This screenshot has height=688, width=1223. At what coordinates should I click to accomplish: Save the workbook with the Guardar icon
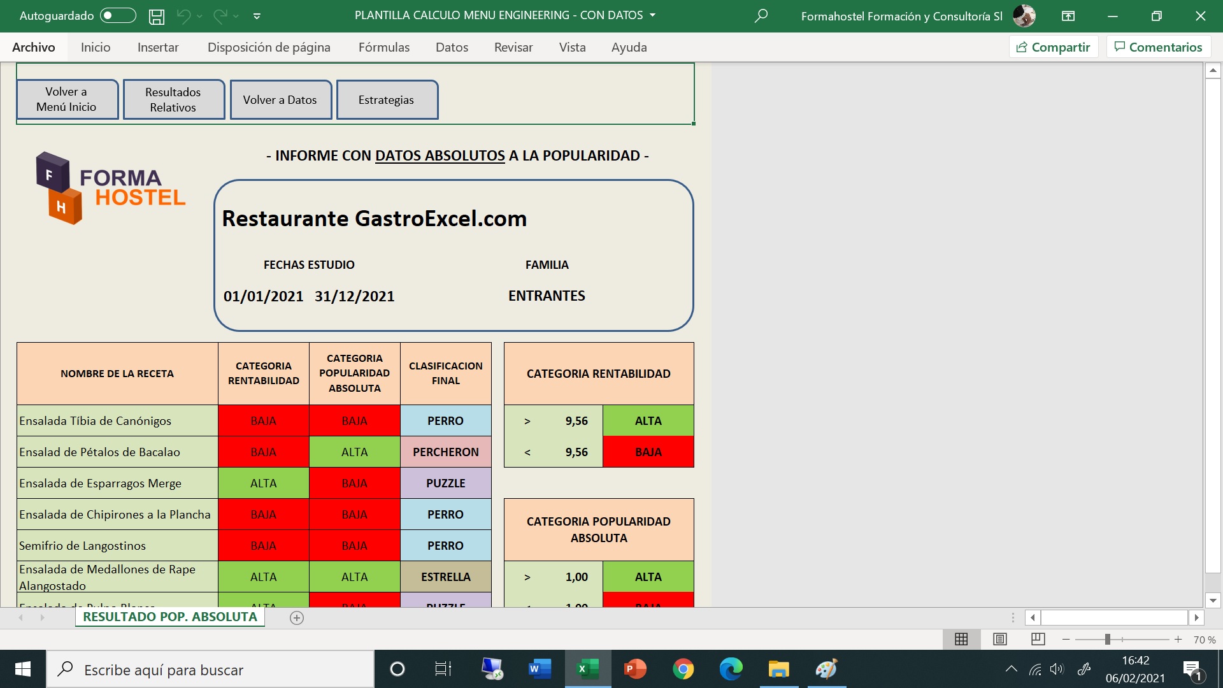157,16
